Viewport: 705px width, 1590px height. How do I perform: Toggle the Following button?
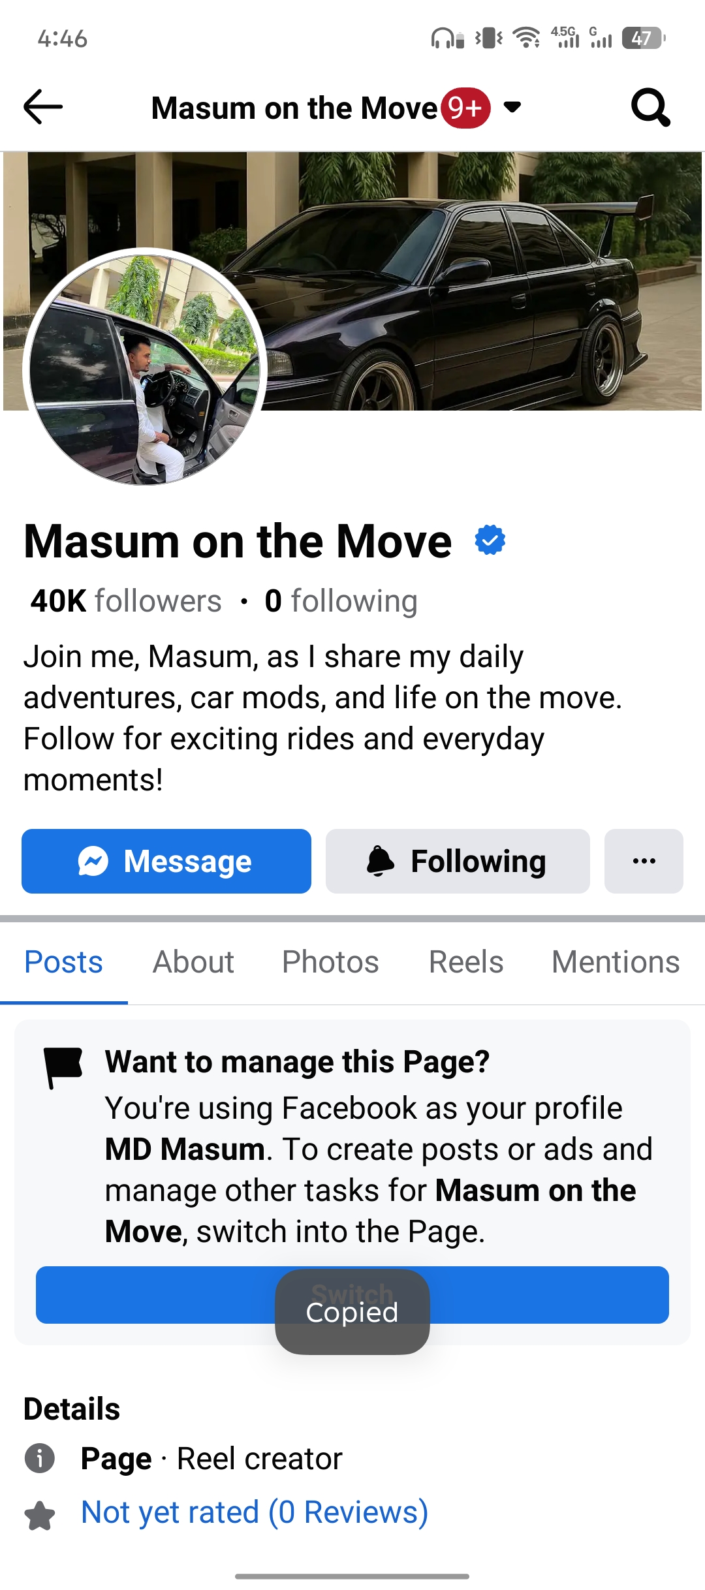click(458, 861)
